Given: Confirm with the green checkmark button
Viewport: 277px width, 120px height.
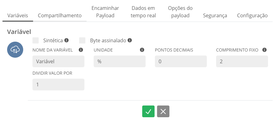Looking at the screenshot, I should pyautogui.click(x=148, y=111).
